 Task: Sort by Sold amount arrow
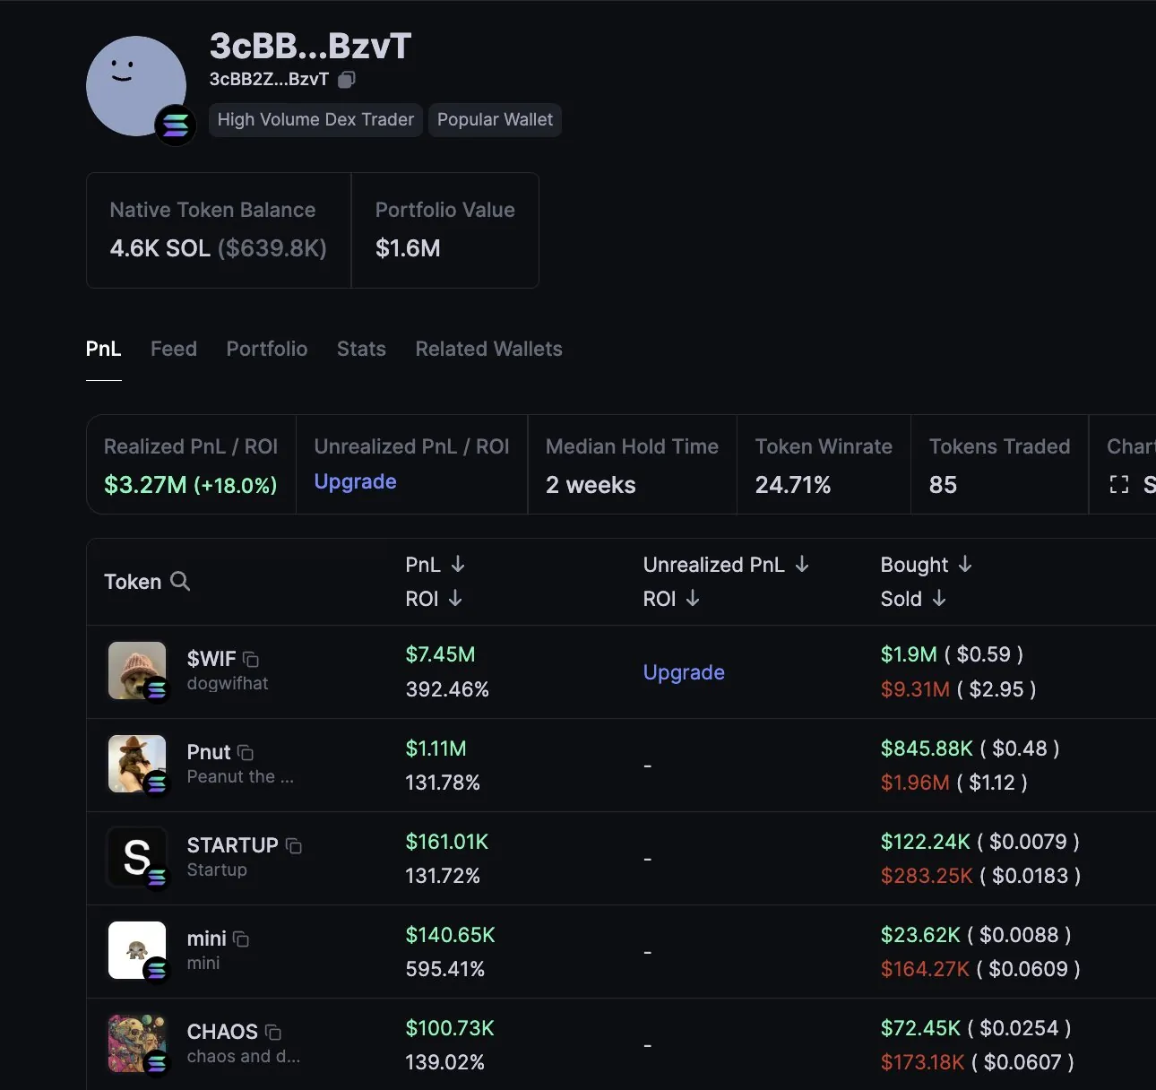(x=939, y=598)
